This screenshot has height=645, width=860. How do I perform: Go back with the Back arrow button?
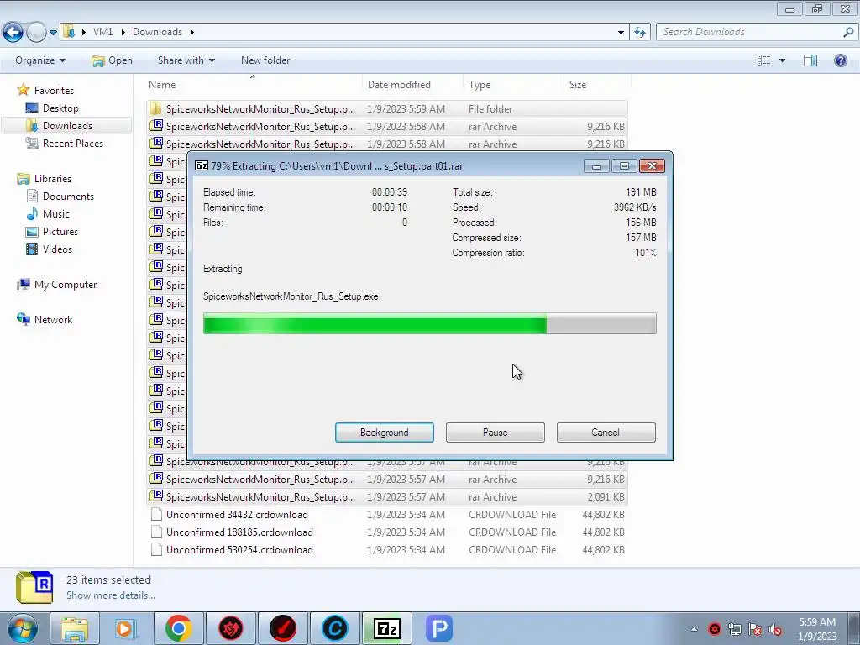tap(13, 32)
